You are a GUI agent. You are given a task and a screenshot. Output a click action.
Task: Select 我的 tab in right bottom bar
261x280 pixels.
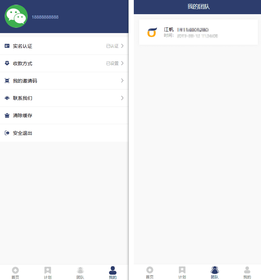pyautogui.click(x=247, y=272)
